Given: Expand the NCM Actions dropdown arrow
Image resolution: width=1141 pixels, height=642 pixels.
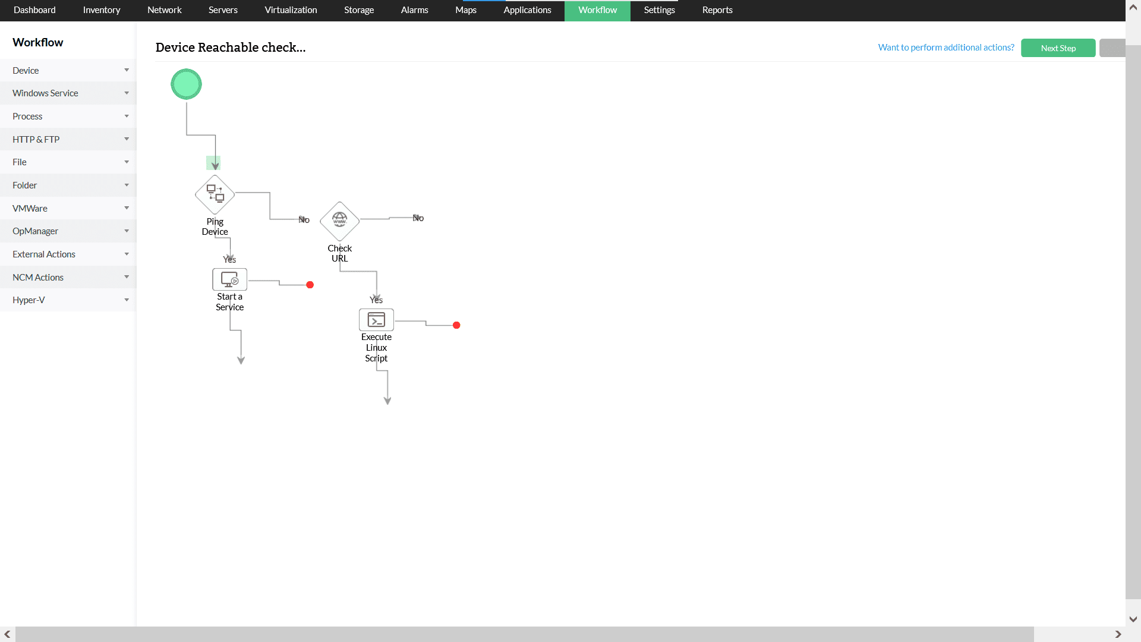Looking at the screenshot, I should 127,277.
